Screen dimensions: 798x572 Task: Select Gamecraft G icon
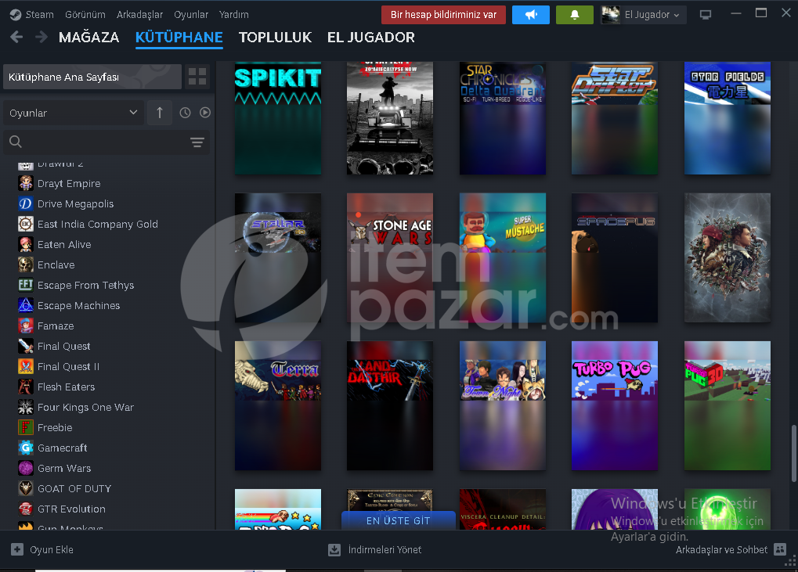[25, 448]
